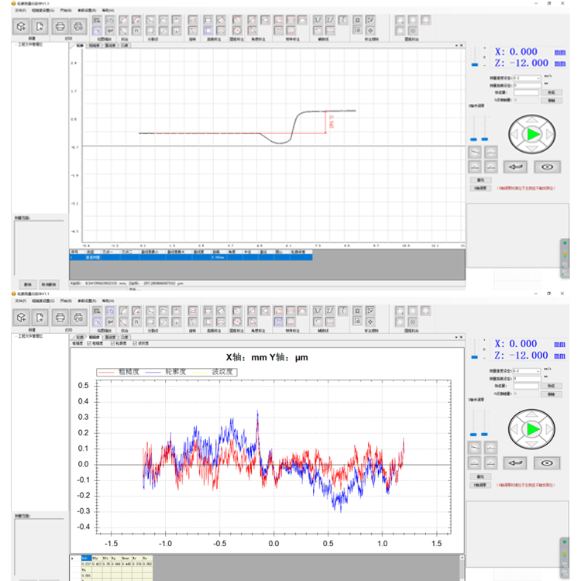Screen dimensions: 581x581
Task: Switch to the 直线度 tab in the lower window
Action: pos(110,337)
